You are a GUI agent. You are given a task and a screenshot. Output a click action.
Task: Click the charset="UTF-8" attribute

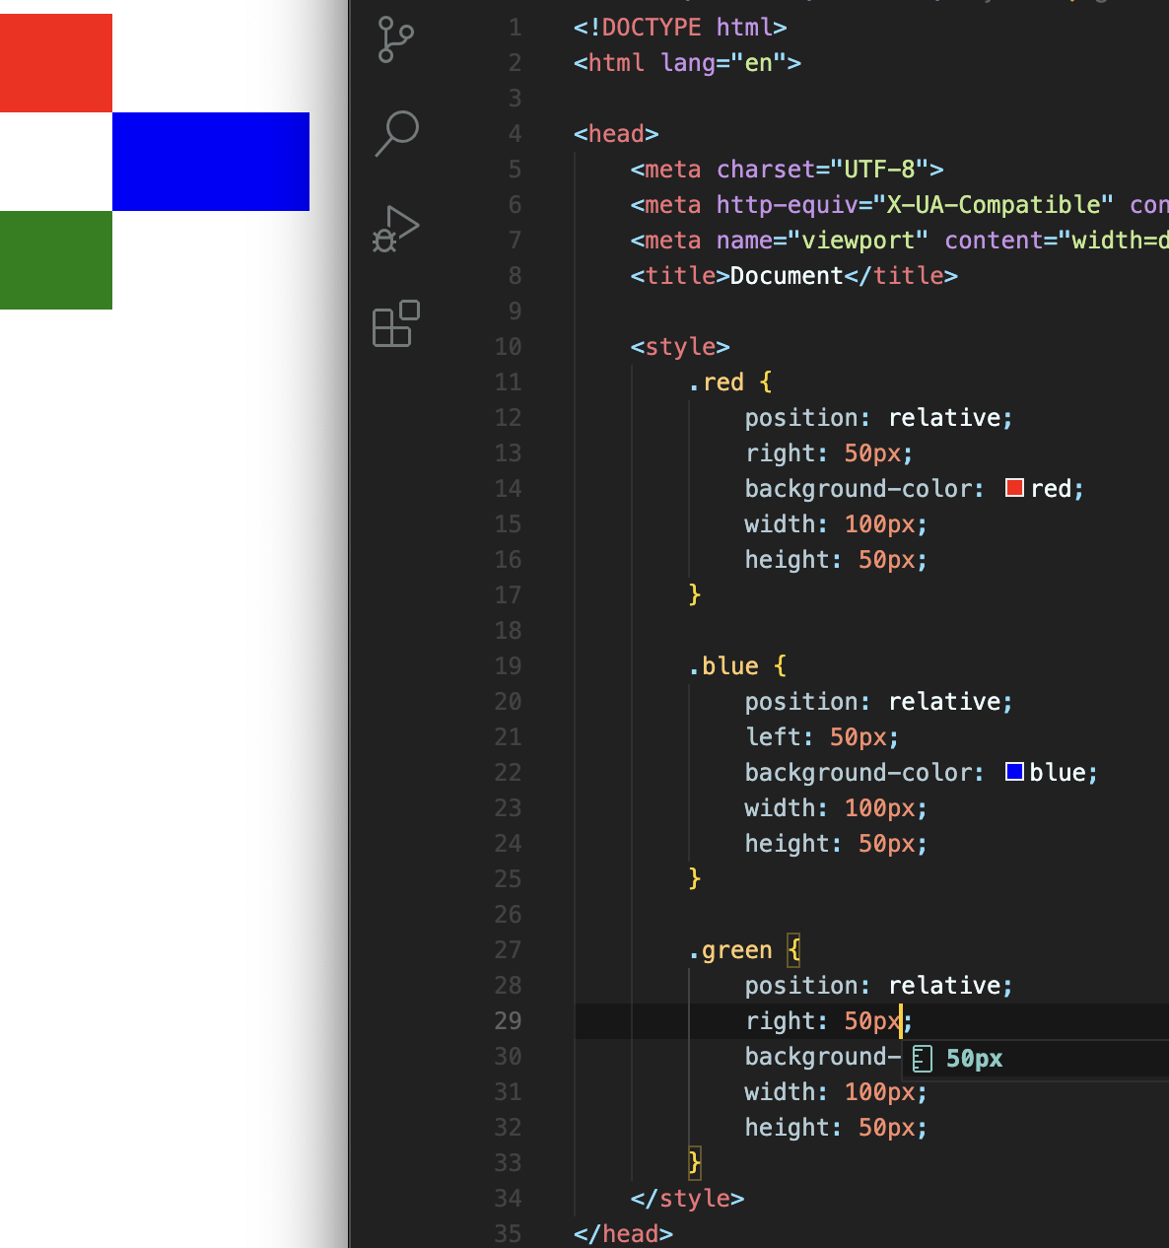point(823,170)
